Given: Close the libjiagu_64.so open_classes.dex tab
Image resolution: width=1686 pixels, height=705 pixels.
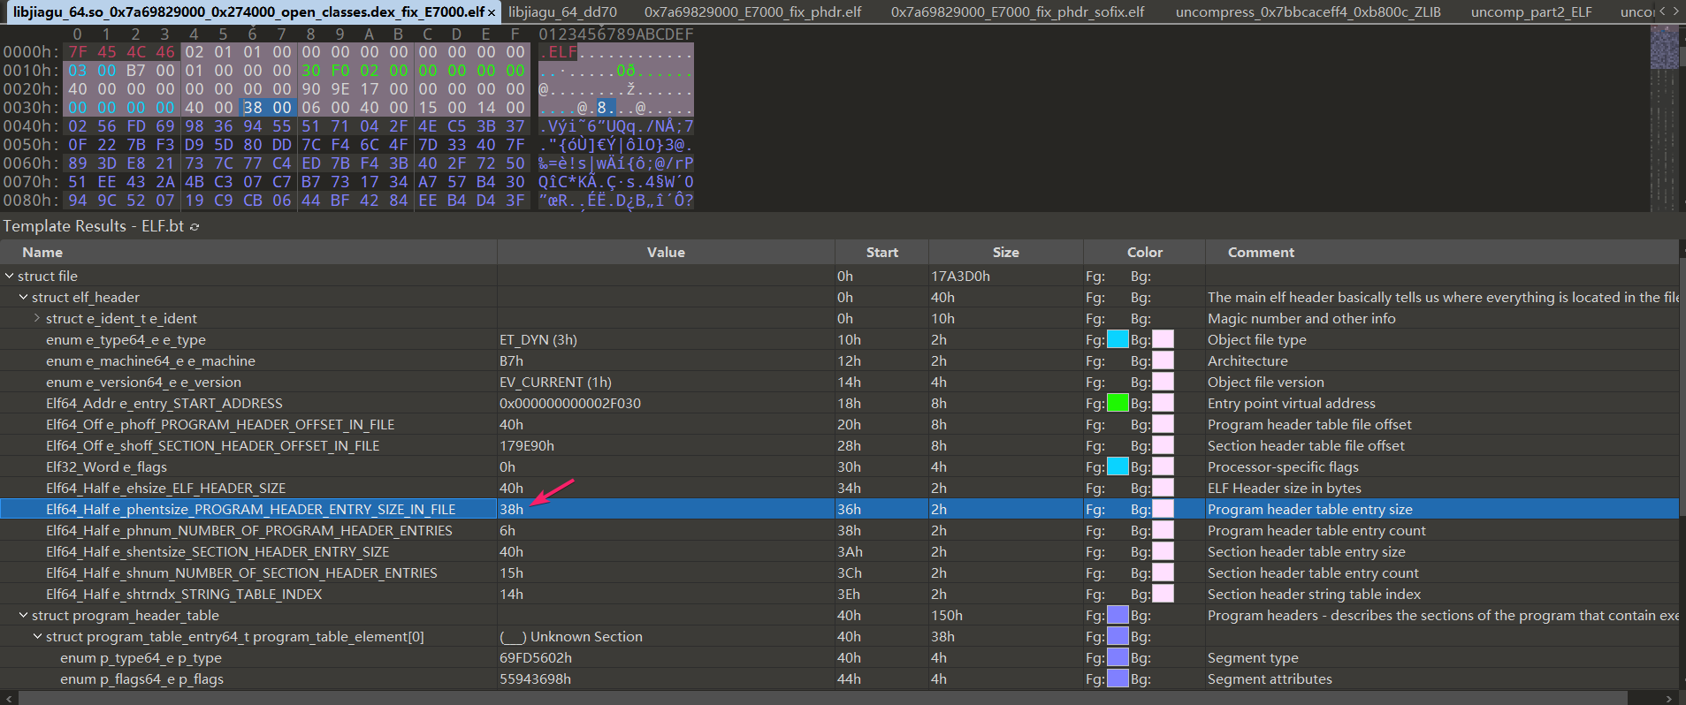Looking at the screenshot, I should click(492, 12).
